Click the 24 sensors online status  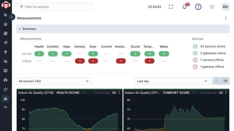pos(209,46)
